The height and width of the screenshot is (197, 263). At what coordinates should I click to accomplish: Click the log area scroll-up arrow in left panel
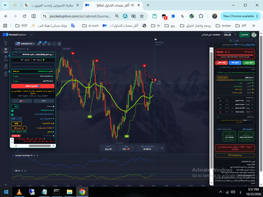pyautogui.click(x=12, y=139)
